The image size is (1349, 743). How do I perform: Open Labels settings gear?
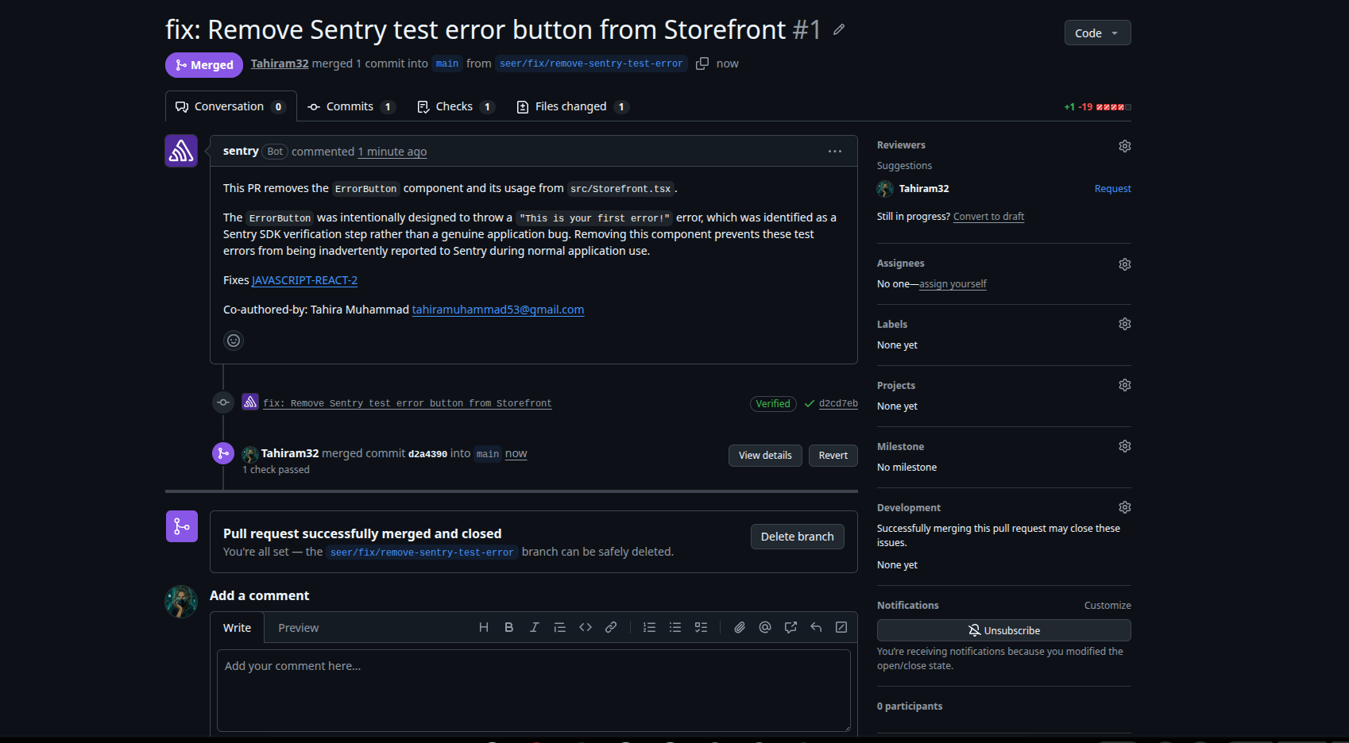click(1125, 324)
